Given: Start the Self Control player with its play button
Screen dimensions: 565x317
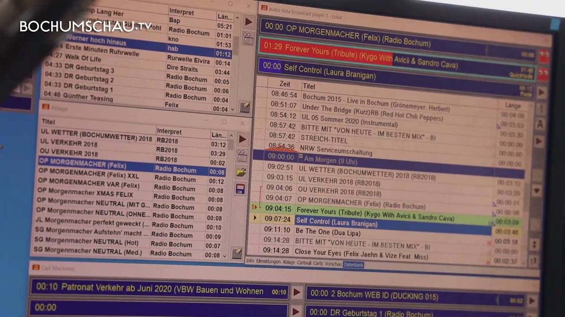Looking at the screenshot, I should (x=542, y=92).
